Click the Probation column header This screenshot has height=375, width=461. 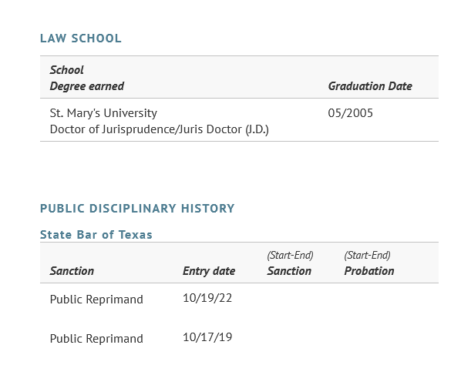pyautogui.click(x=369, y=271)
